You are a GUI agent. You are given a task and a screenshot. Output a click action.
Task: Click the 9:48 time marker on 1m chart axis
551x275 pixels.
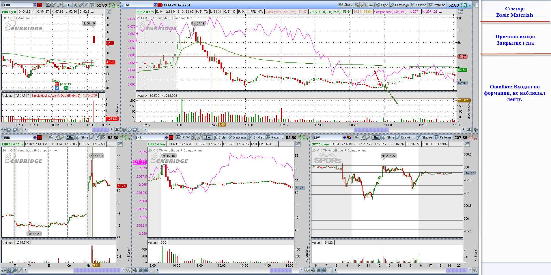[222, 125]
